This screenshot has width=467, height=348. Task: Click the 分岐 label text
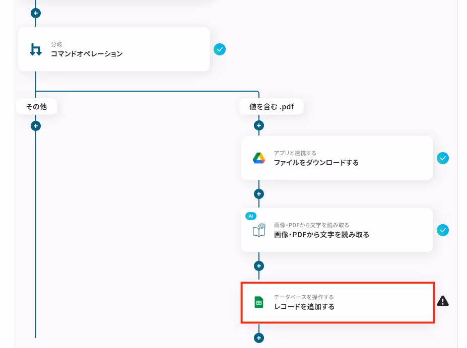(x=56, y=44)
